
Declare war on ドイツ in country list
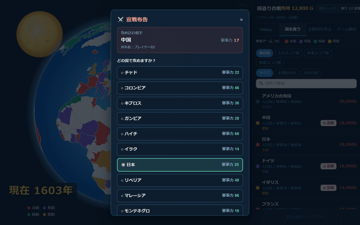(x=328, y=166)
